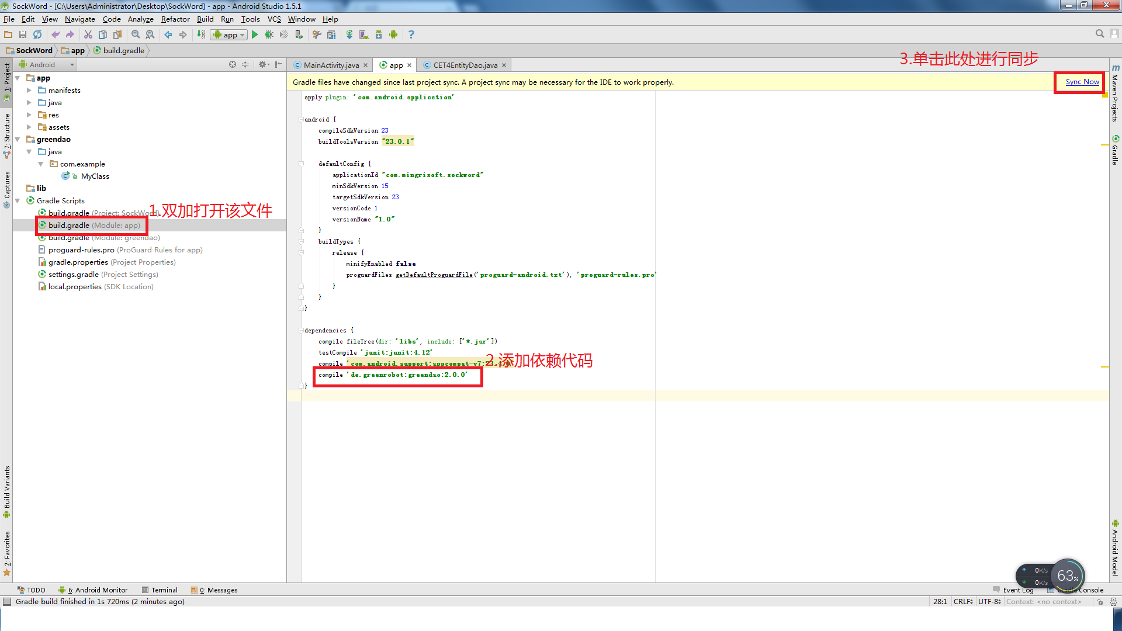Open Project Structure icon
This screenshot has height=631, width=1122.
coord(331,34)
